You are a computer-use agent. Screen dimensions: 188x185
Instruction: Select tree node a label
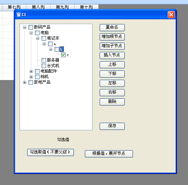pyautogui.click(x=55, y=44)
